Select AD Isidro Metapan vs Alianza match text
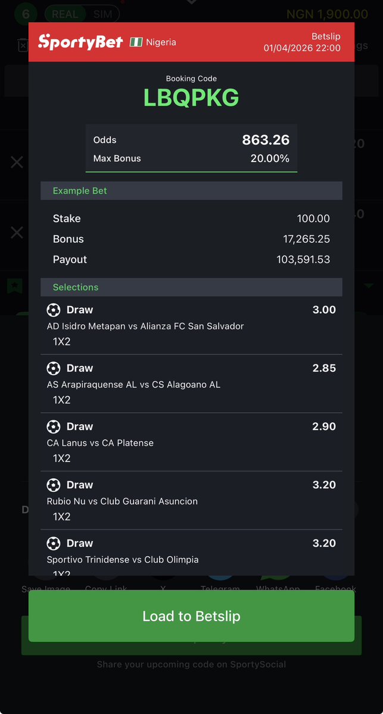The height and width of the screenshot is (714, 383). tap(145, 326)
